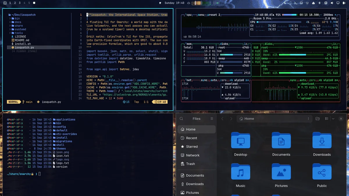
Task: Toggle the cpu box label in btop
Action: point(189,15)
